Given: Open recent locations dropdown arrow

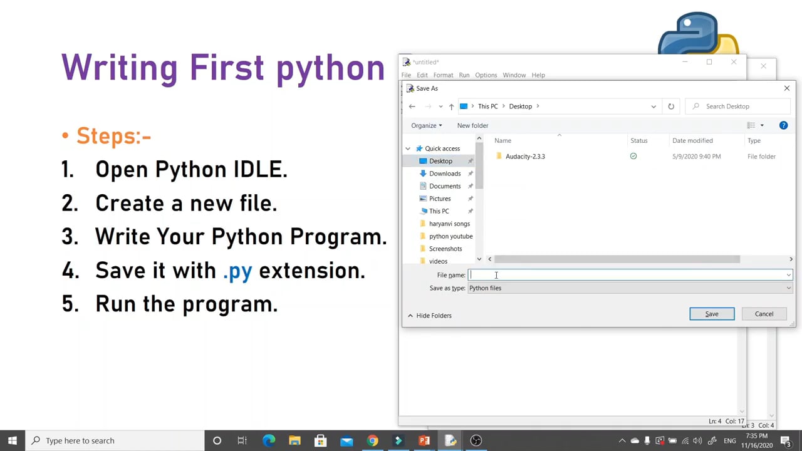Looking at the screenshot, I should pos(440,106).
